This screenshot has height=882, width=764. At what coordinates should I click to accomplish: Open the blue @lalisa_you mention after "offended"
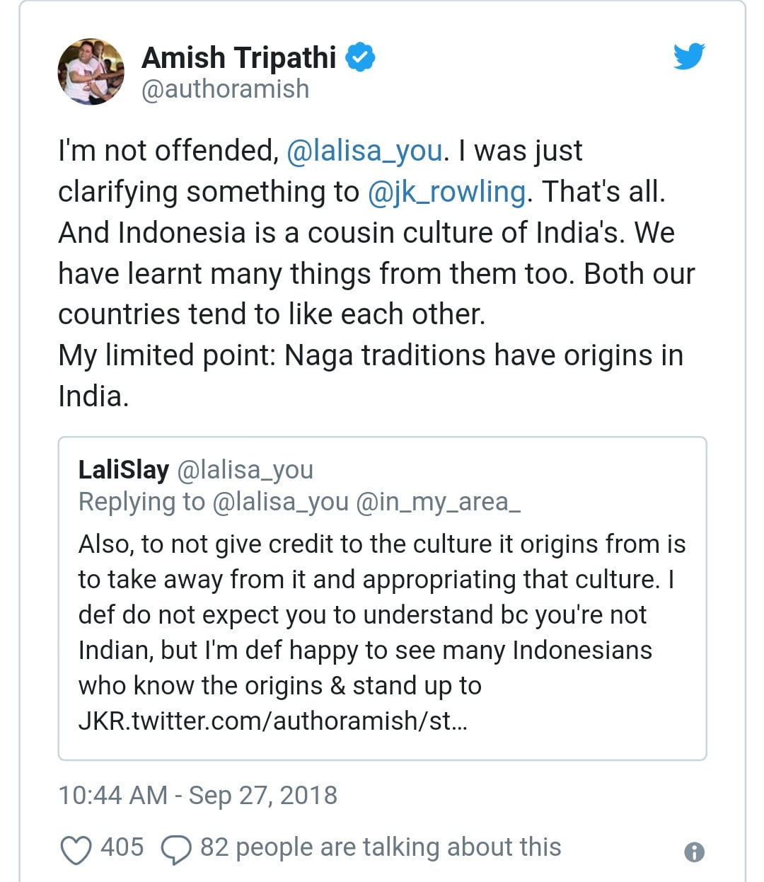click(364, 151)
